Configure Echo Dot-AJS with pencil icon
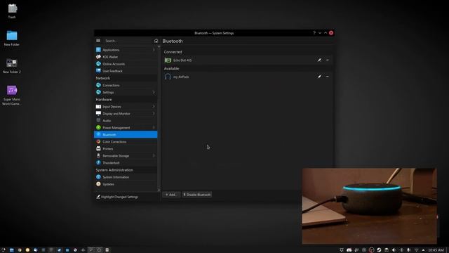Screen dimensions: 449x253 (319, 60)
